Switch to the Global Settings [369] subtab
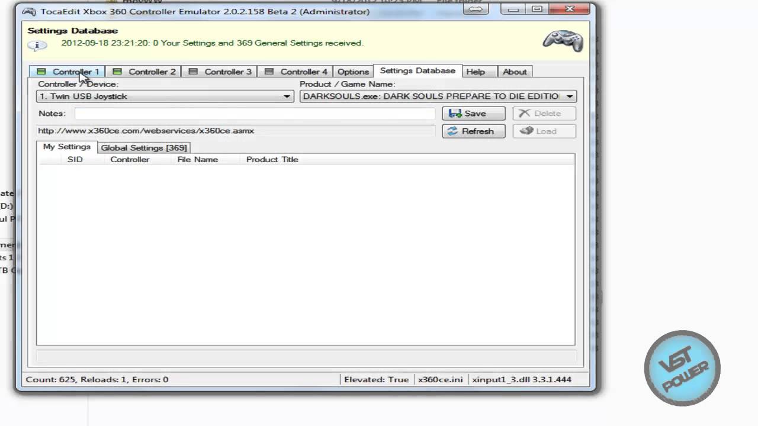 pos(144,148)
